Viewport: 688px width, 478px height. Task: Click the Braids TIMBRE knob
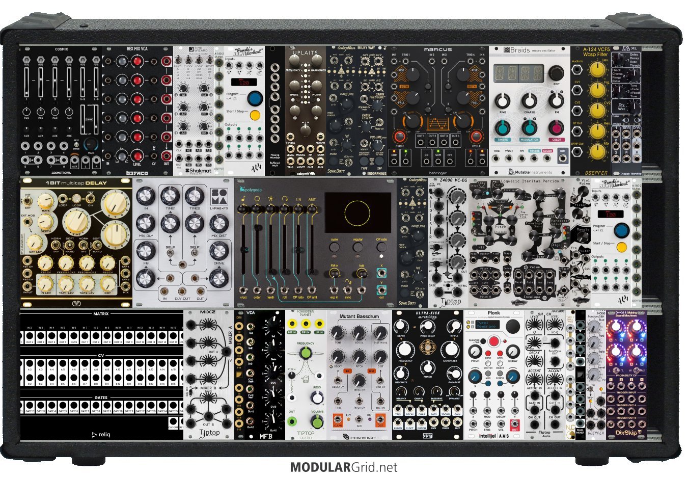(x=503, y=127)
